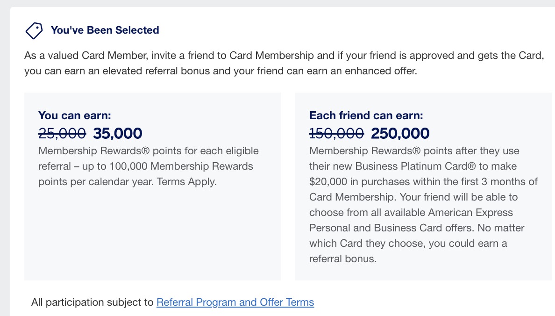Click the referral bonus closing sentence
This screenshot has width=555, height=316.
point(417,244)
